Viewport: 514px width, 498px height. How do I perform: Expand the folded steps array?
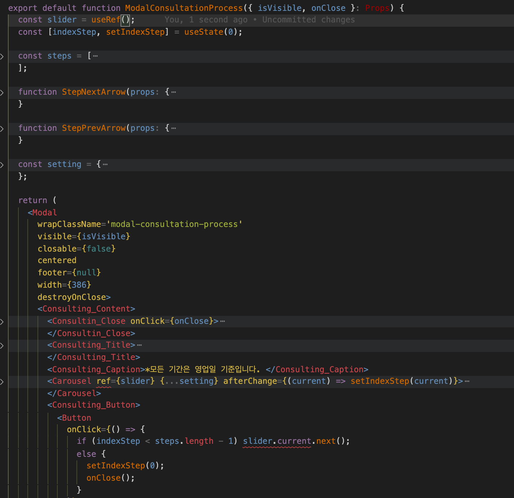[2, 56]
